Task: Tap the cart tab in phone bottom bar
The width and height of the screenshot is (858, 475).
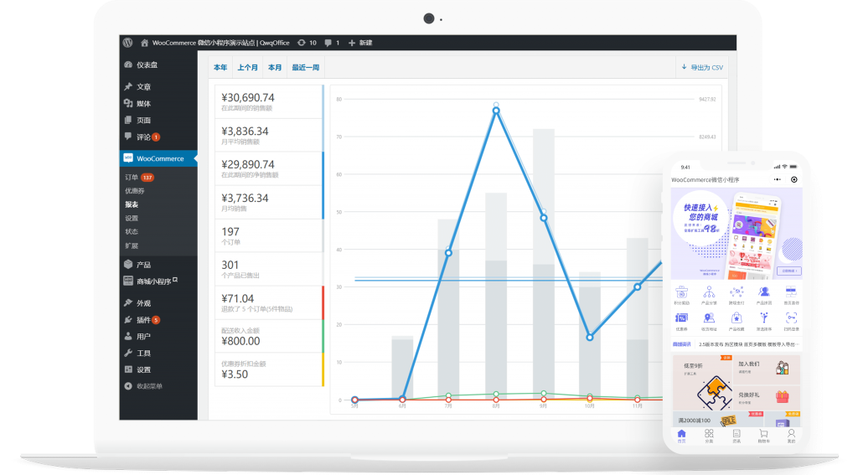Action: pyautogui.click(x=763, y=436)
